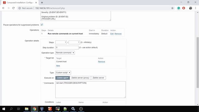Click the Steps from input field

click(x=61, y=42)
